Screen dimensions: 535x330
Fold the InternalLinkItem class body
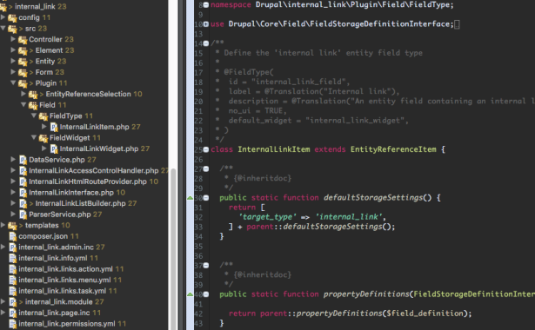point(206,149)
